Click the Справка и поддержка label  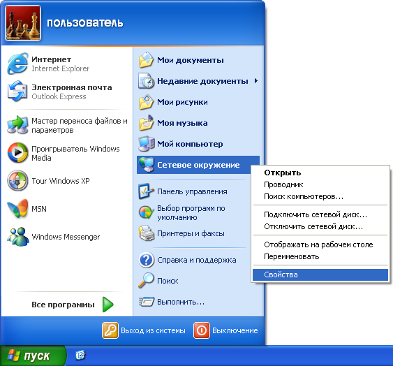pyautogui.click(x=197, y=260)
